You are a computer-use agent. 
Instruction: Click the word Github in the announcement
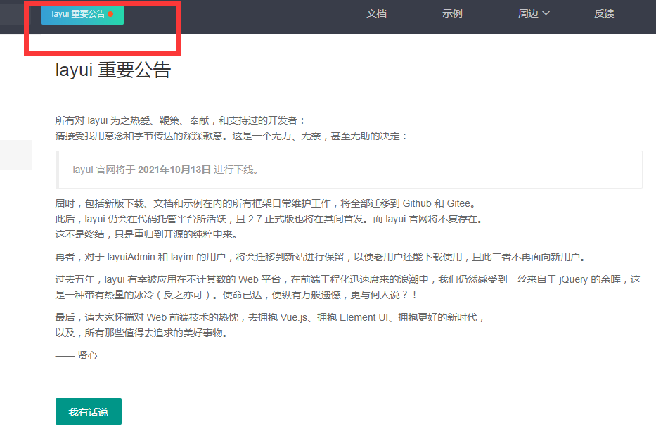[418, 203]
